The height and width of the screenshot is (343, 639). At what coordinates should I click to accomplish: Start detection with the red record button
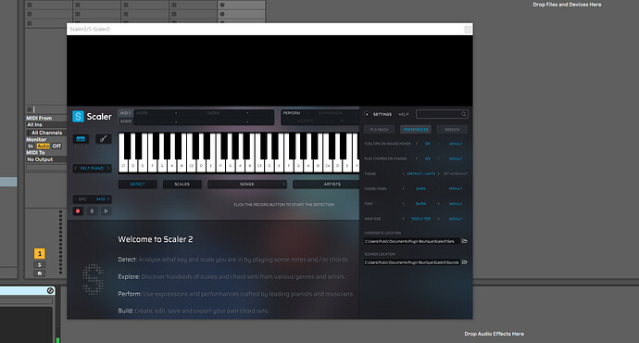[x=78, y=210]
